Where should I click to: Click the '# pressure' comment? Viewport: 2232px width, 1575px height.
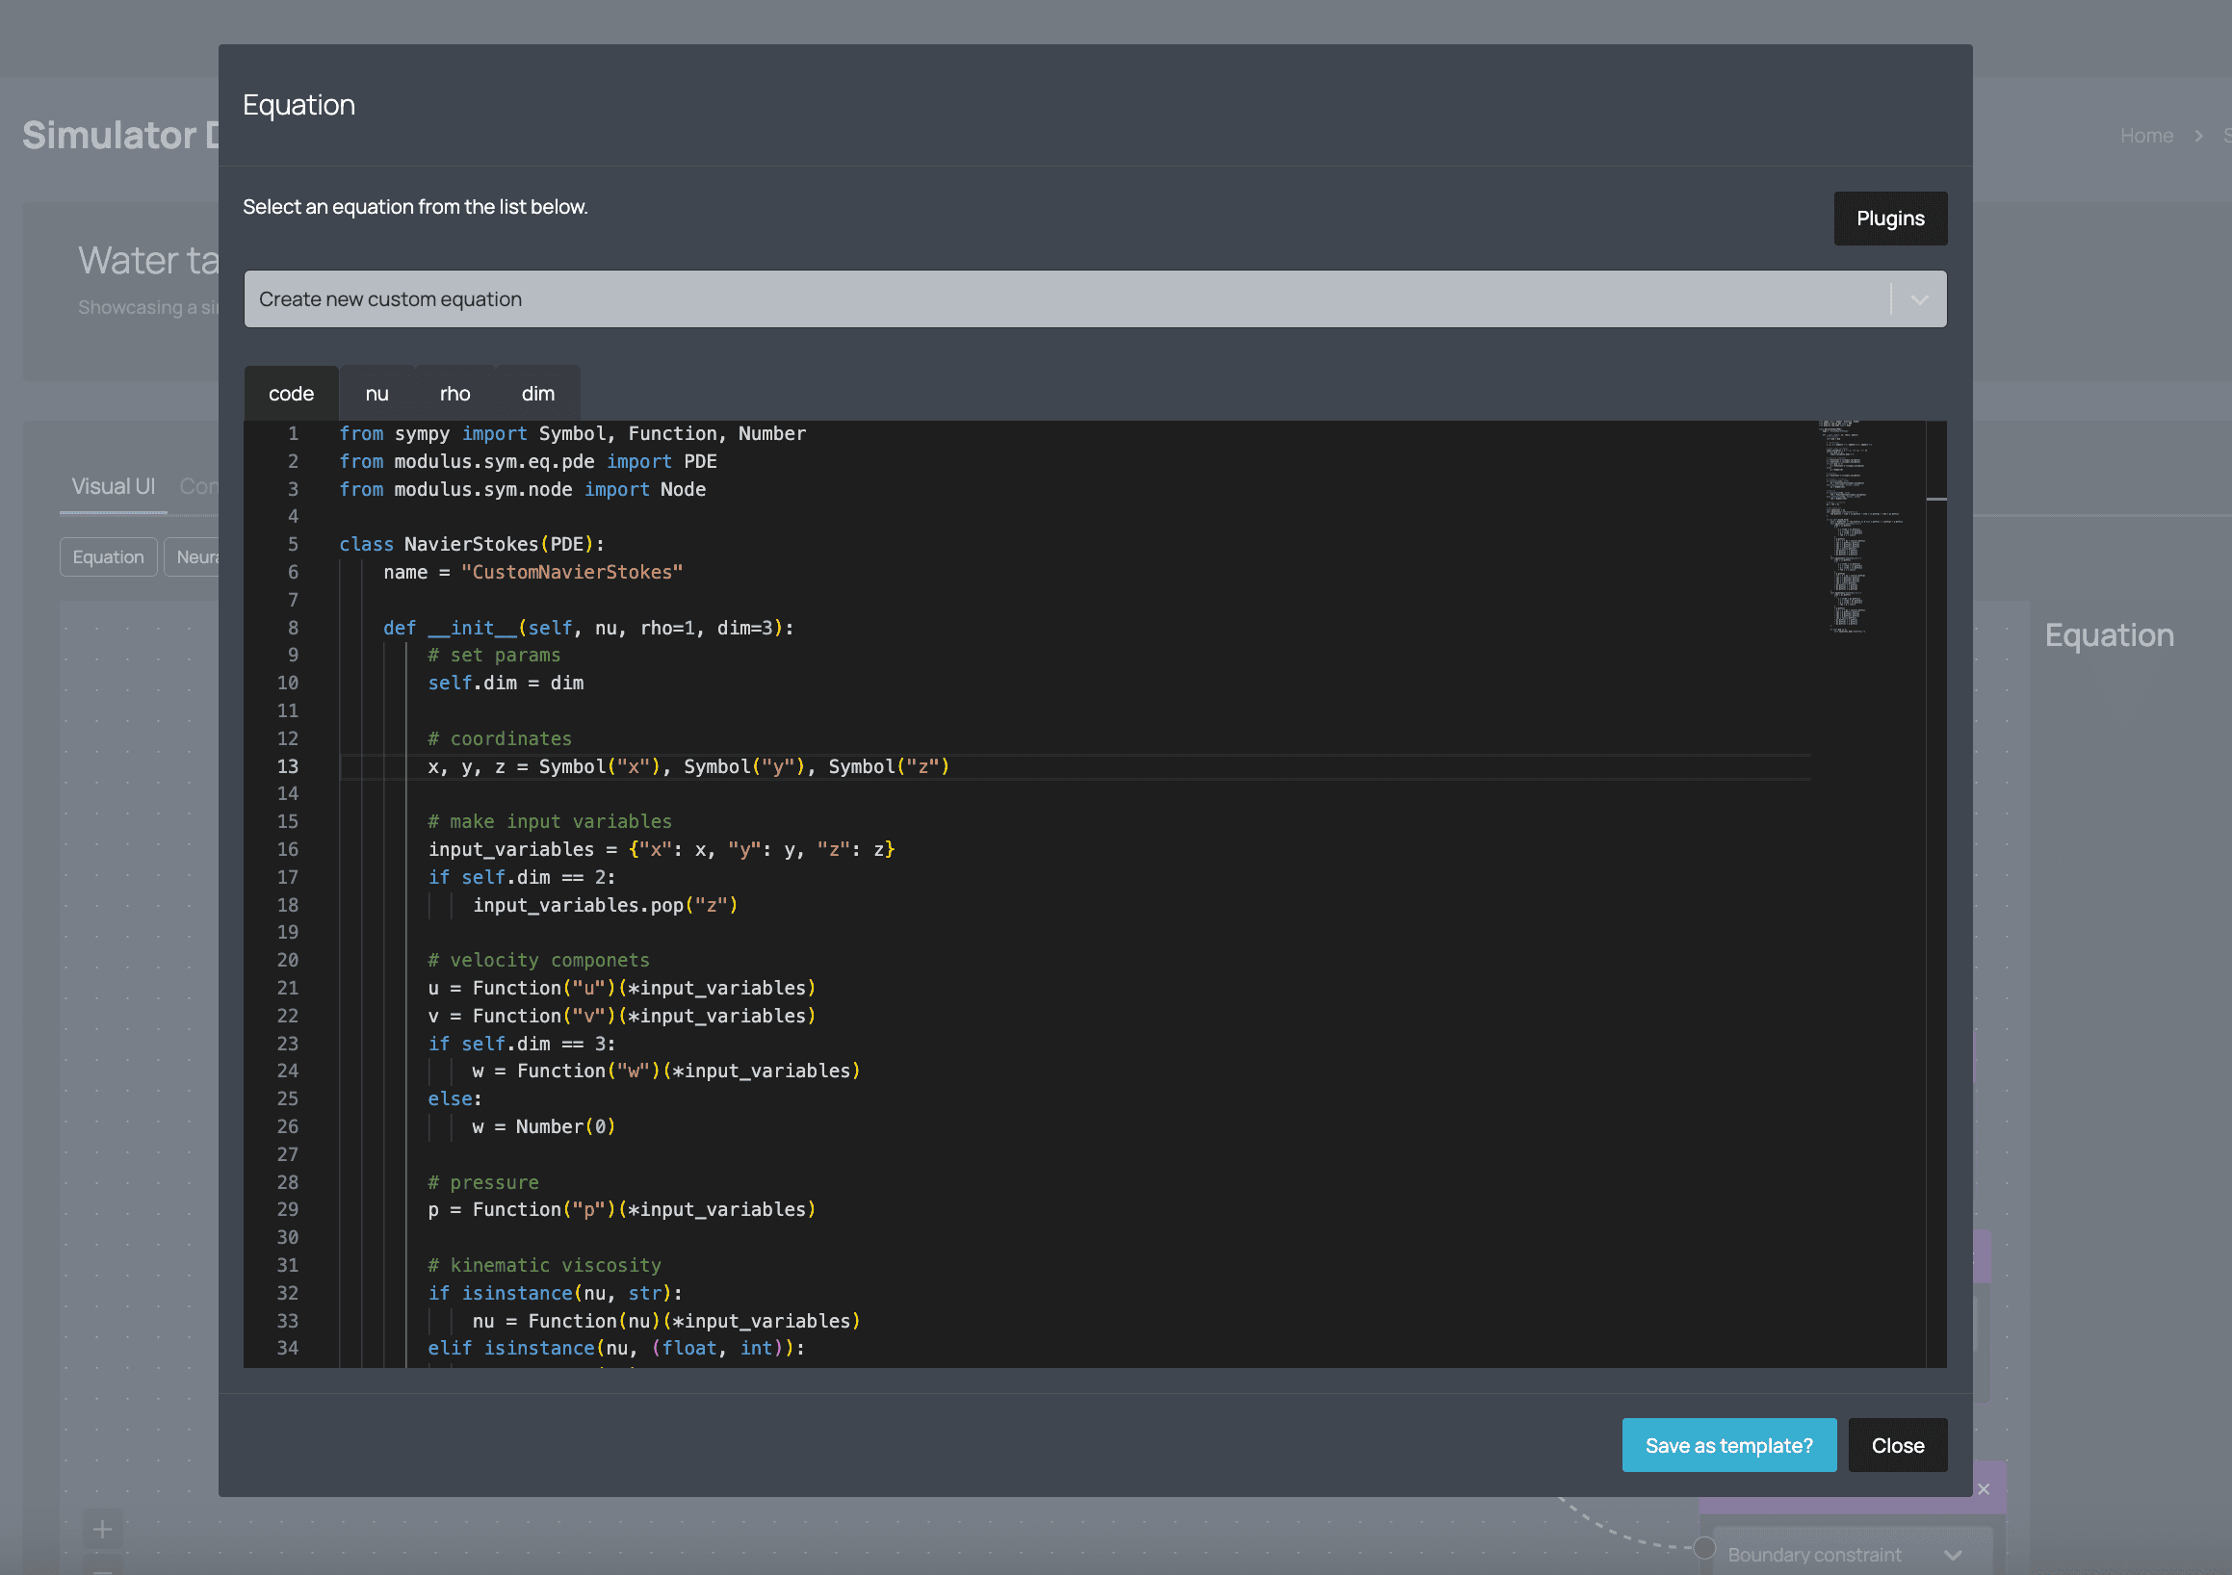[x=483, y=1181]
